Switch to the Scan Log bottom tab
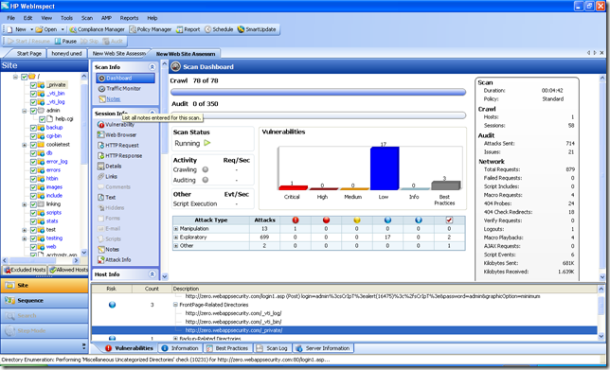 (x=272, y=348)
